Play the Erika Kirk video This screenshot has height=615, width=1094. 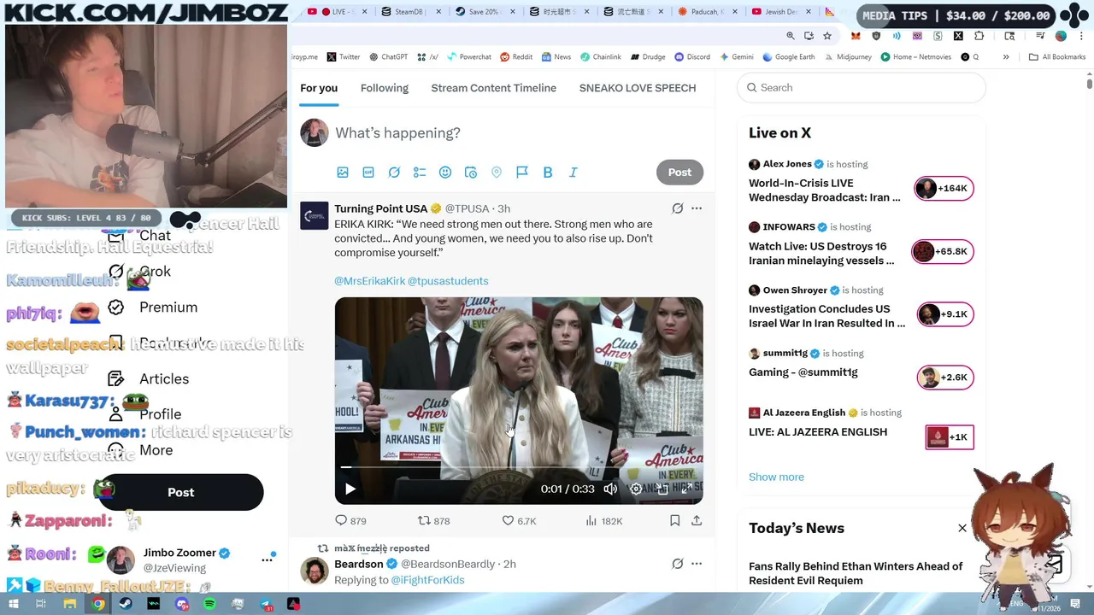tap(350, 489)
